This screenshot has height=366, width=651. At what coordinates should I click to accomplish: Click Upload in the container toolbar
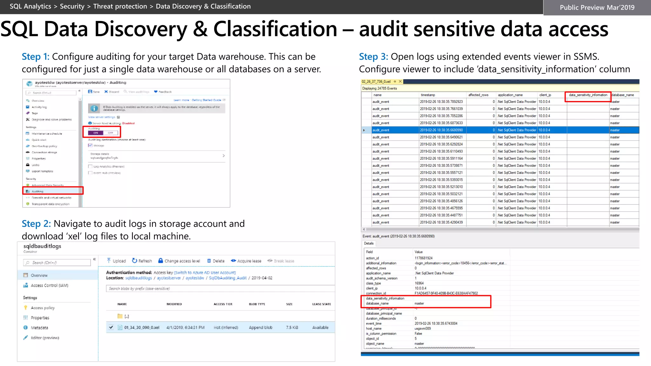(116, 261)
